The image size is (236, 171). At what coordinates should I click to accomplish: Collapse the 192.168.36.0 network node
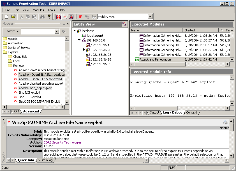pos(79,40)
